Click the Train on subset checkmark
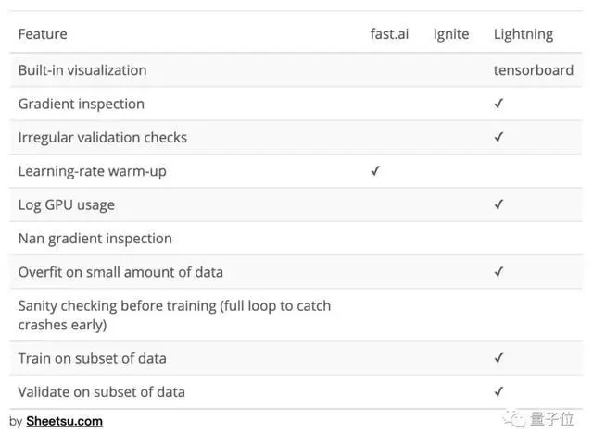 click(x=498, y=358)
